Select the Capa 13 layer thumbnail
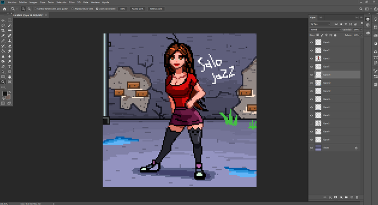 (318, 83)
